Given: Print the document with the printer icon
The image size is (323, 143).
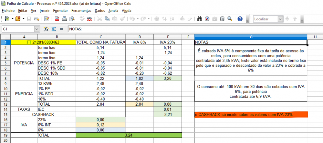Looking at the screenshot, I should (x=64, y=19).
